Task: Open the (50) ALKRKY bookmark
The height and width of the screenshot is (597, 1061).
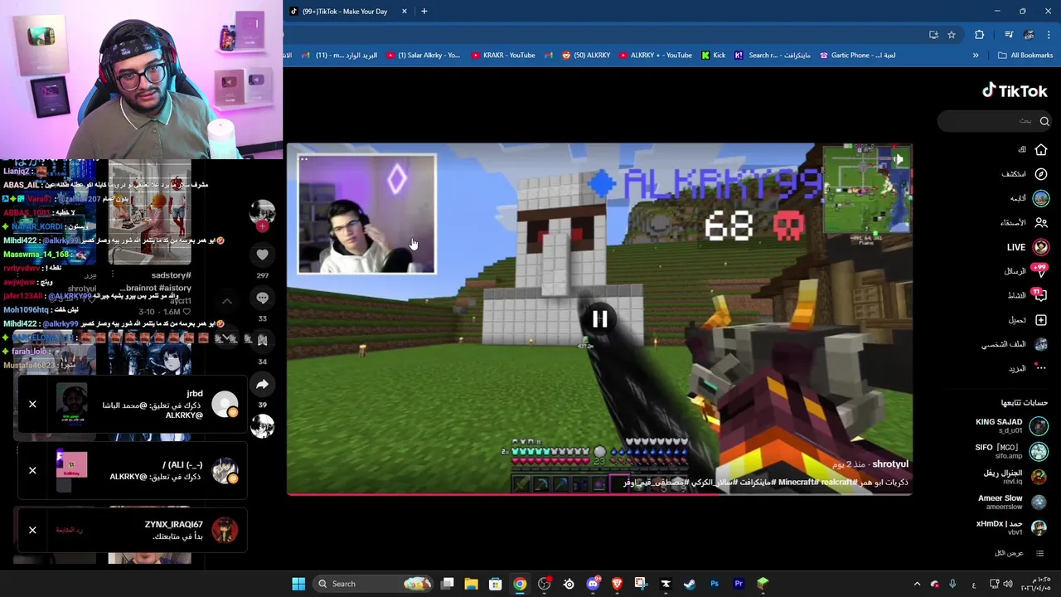Action: click(x=586, y=56)
